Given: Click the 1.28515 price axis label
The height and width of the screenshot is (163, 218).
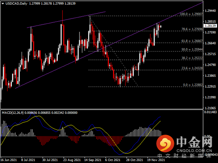Looking at the screenshot, I should pos(211,22).
